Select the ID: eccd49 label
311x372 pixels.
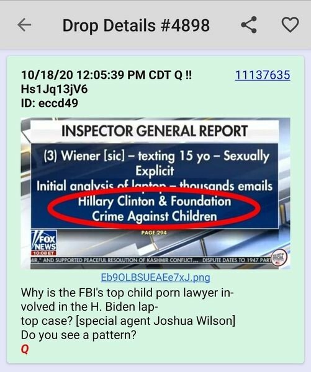point(50,103)
